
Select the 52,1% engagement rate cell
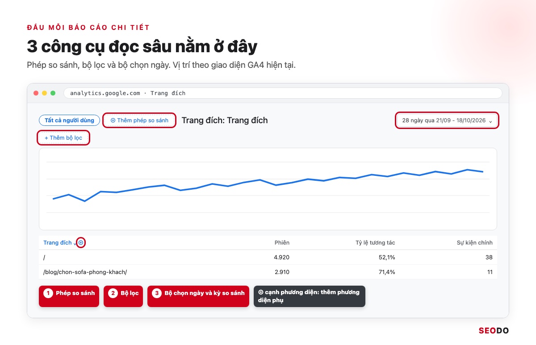tap(386, 257)
